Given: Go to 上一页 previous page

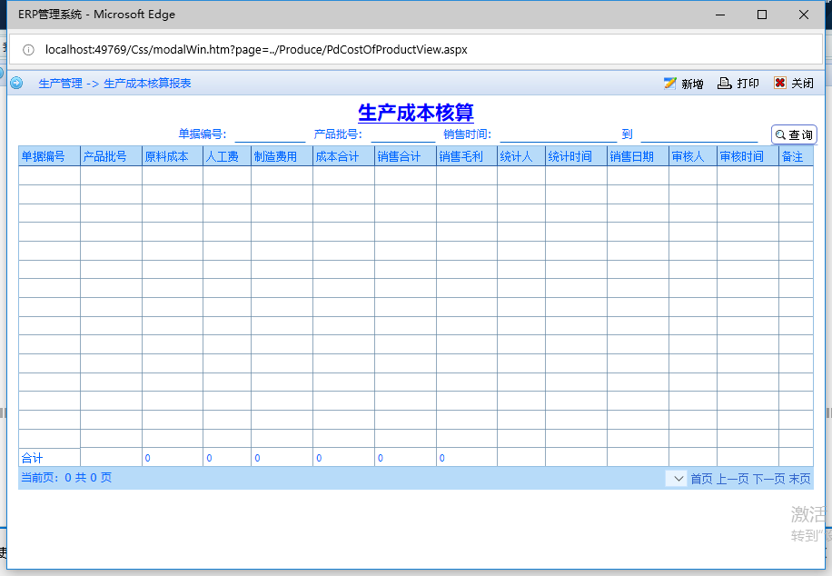Looking at the screenshot, I should 733,479.
